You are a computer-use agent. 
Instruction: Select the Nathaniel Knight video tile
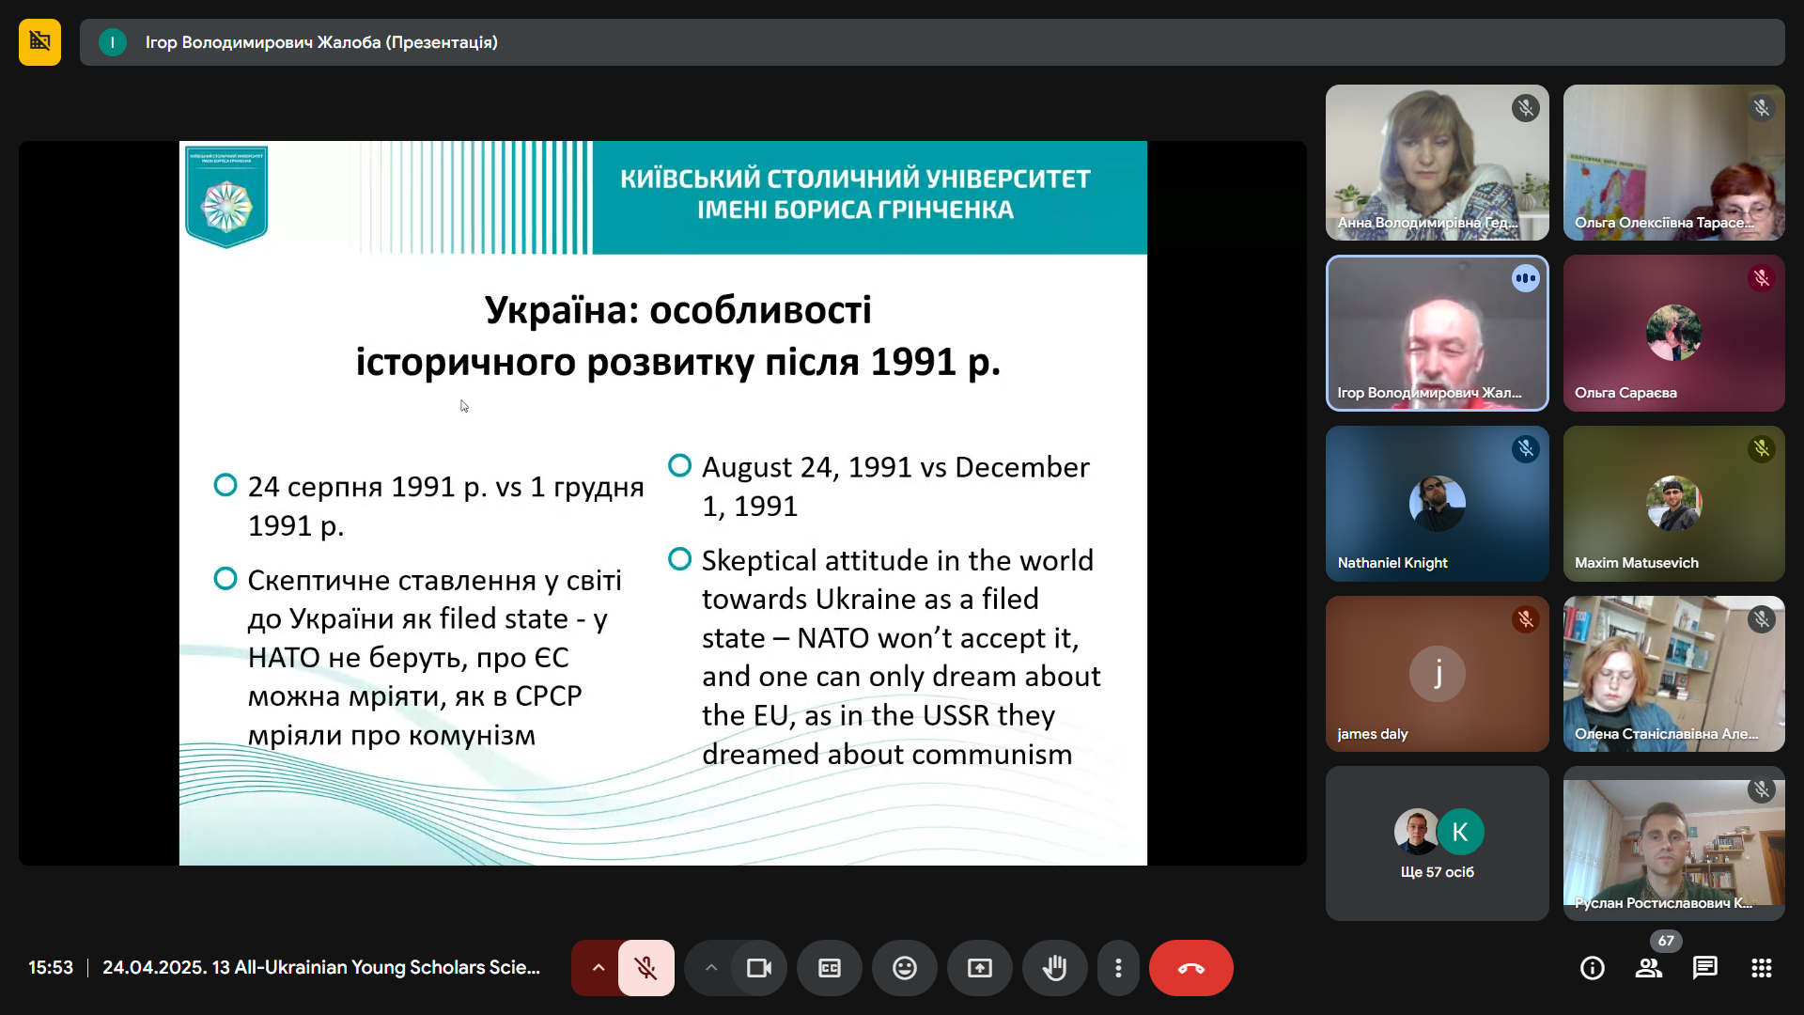(x=1437, y=503)
